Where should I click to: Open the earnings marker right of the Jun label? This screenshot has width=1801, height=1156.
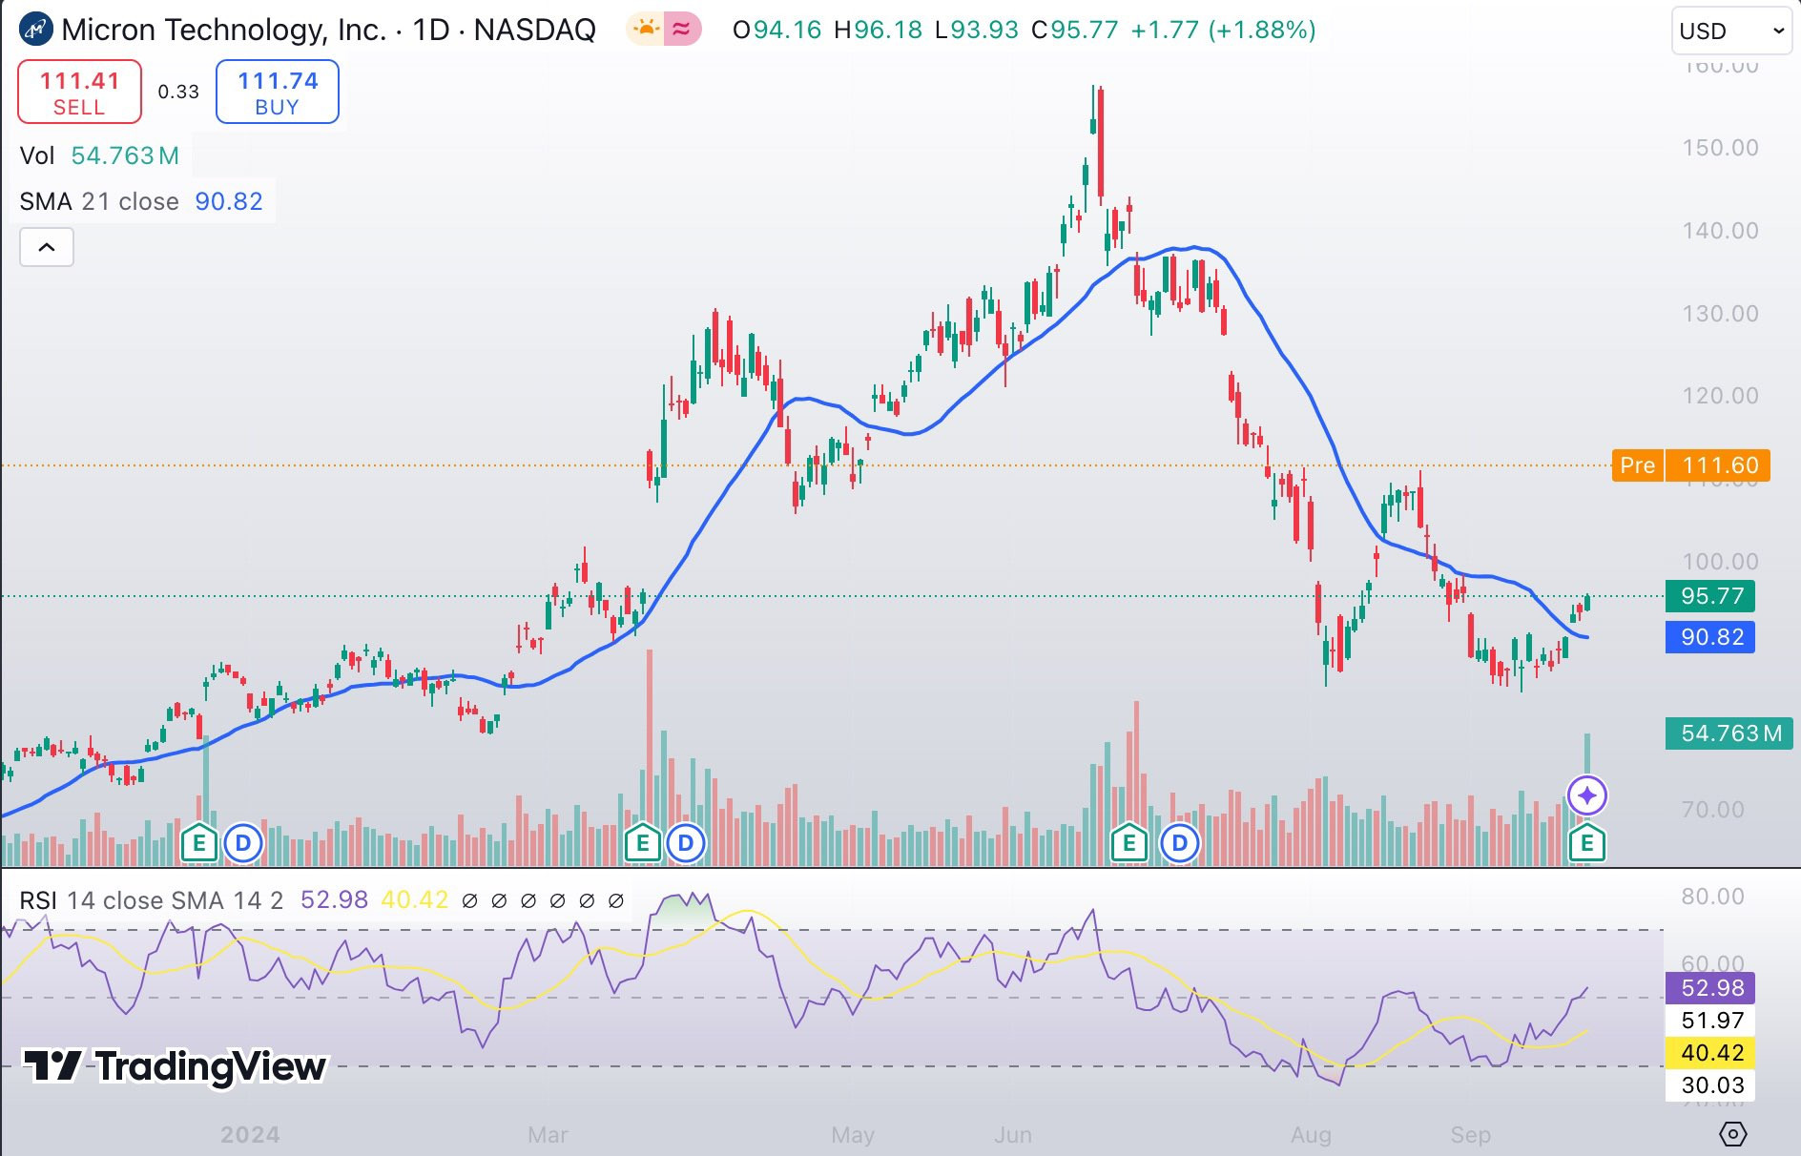1129,843
